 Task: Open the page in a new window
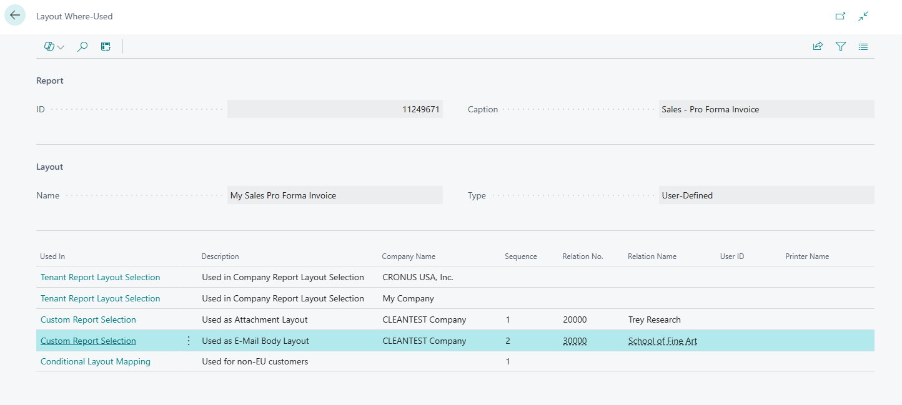(840, 16)
